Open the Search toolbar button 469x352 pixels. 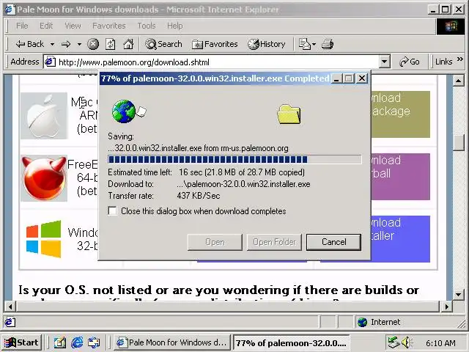(163, 44)
